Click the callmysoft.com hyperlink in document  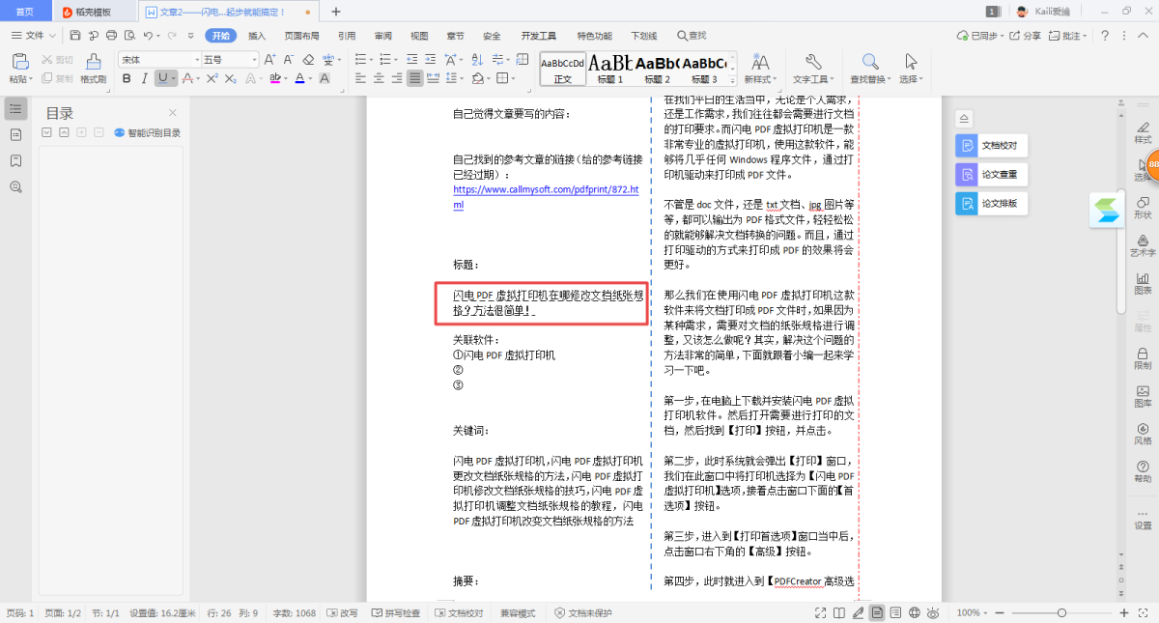coord(546,190)
